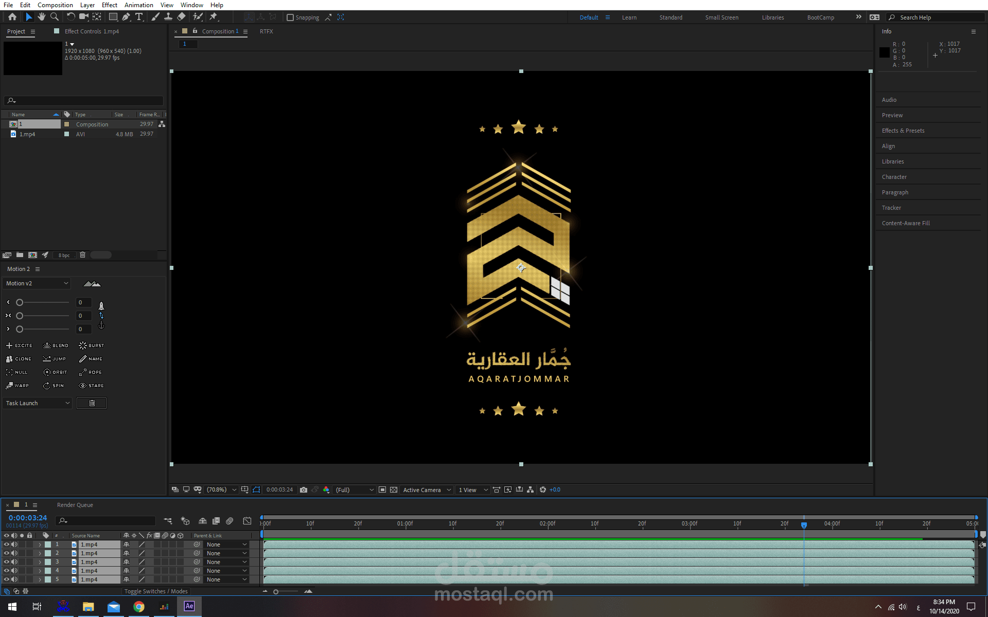Choose the Hand tool

(x=42, y=17)
